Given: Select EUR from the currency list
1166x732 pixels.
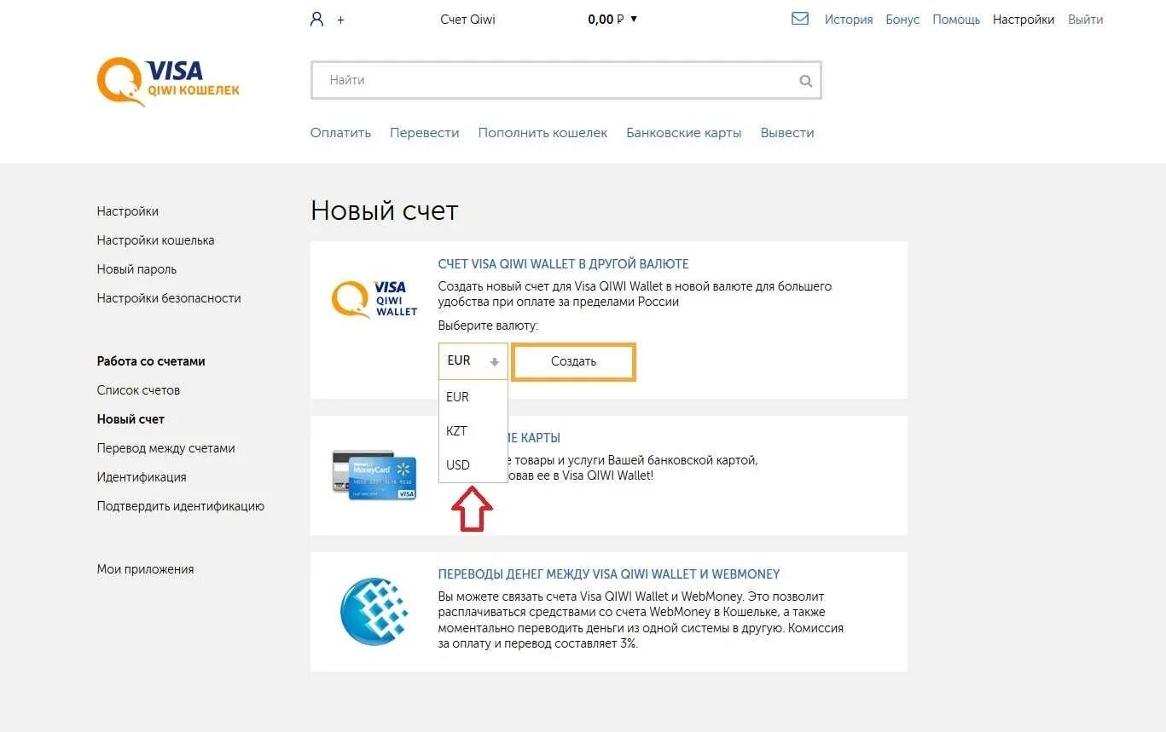Looking at the screenshot, I should pos(473,396).
